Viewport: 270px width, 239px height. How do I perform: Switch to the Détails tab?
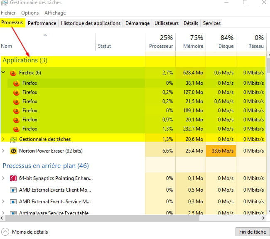[x=191, y=23]
